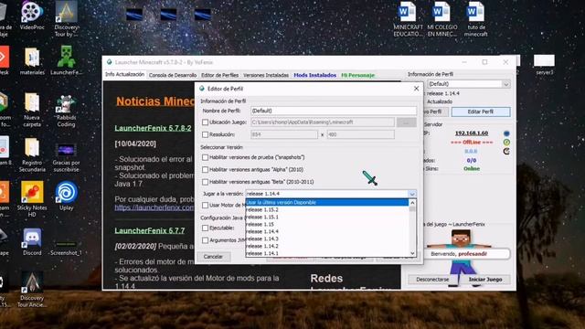Switch to Editor de Perfiles tab
Image resolution: width=585 pixels, height=329 pixels.
pos(219,75)
